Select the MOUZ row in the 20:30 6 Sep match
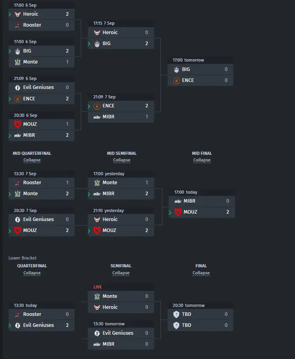 pos(42,124)
